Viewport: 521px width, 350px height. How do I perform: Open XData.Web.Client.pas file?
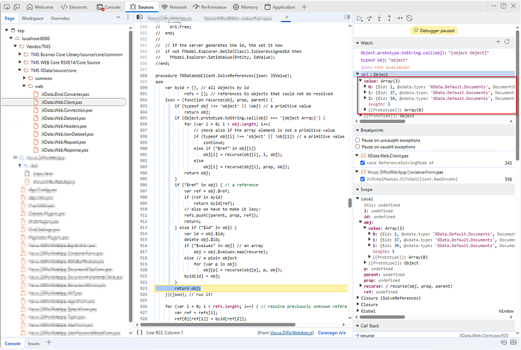pyautogui.click(x=62, y=102)
